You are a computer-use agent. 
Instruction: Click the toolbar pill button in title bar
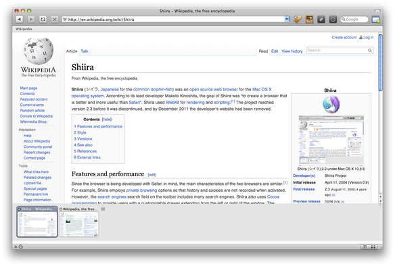click(377, 11)
